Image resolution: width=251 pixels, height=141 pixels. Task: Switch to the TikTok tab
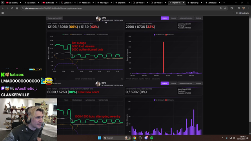(x=122, y=3)
